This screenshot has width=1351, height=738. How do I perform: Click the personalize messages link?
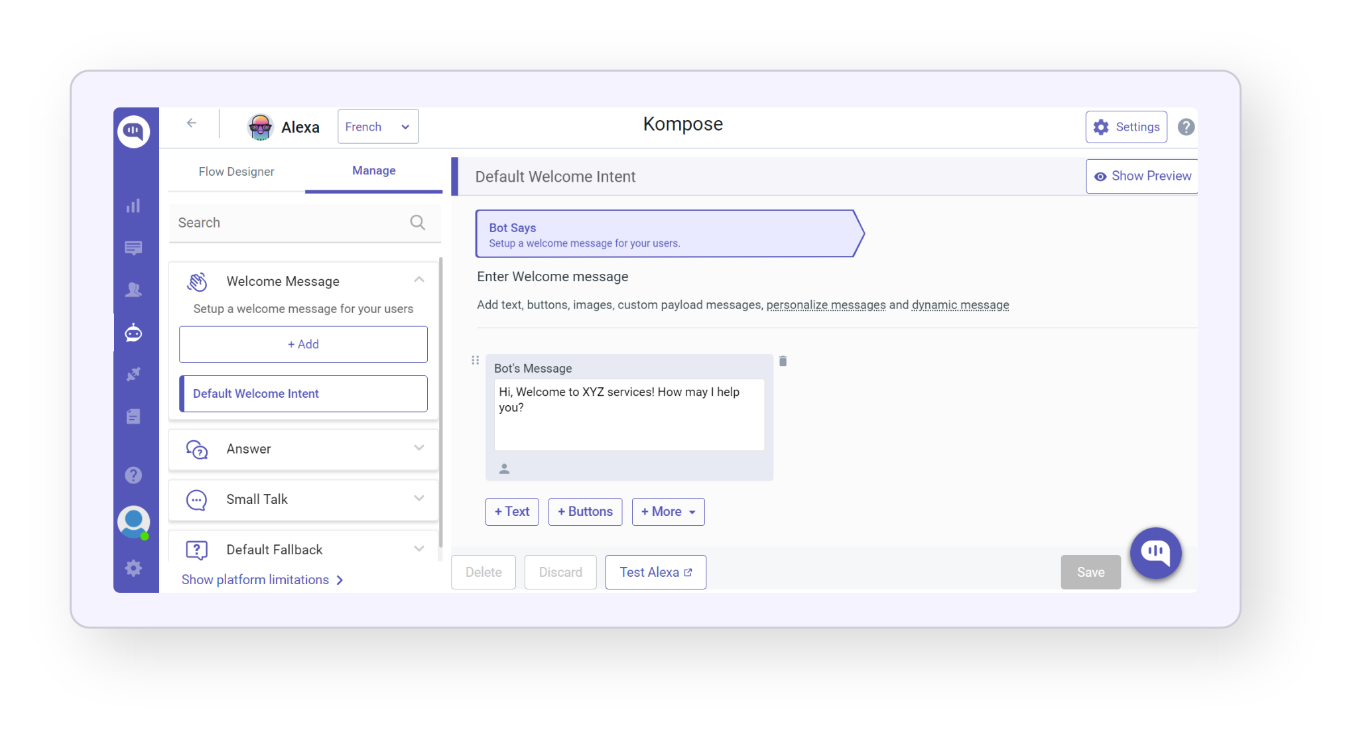(x=825, y=304)
